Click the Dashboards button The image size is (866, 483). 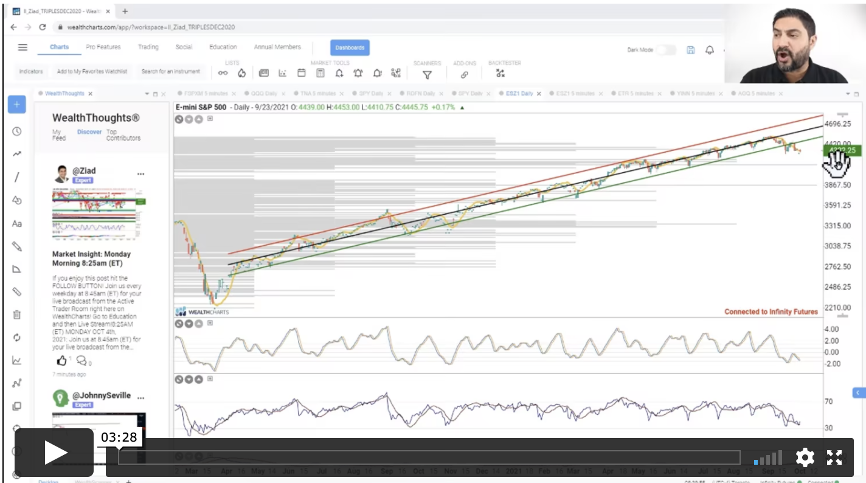click(350, 47)
